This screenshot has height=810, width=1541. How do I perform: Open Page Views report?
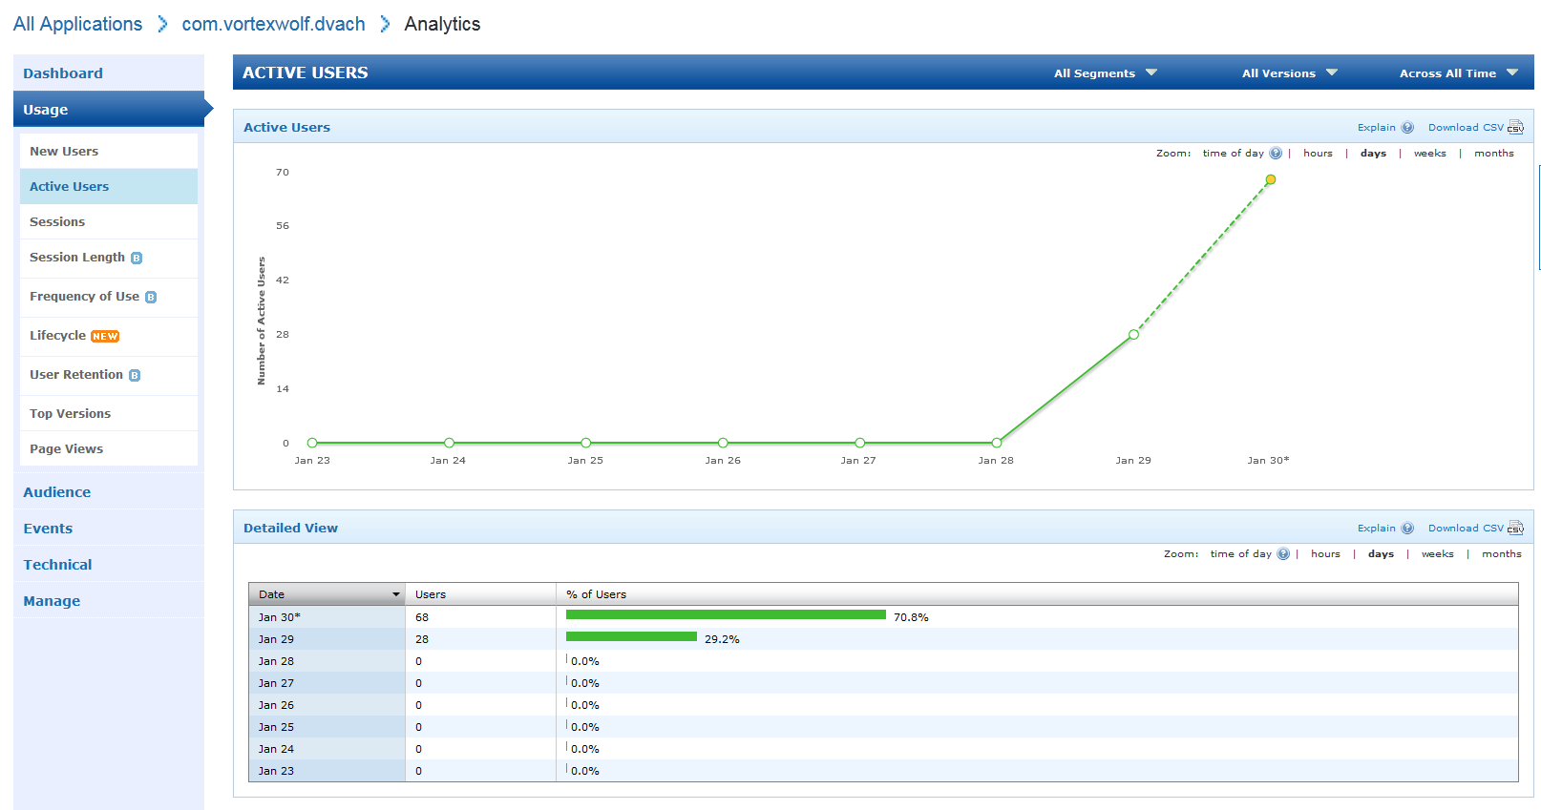pos(108,449)
